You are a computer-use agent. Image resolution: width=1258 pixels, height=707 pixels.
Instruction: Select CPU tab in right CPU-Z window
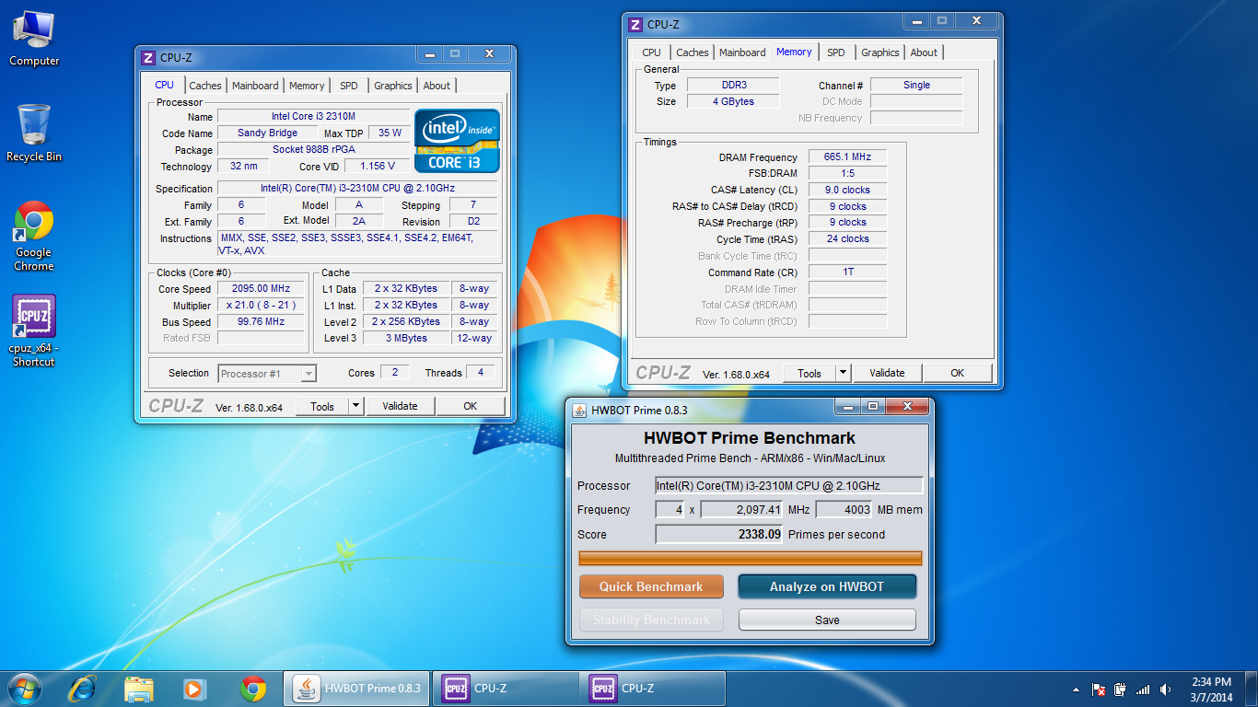652,52
